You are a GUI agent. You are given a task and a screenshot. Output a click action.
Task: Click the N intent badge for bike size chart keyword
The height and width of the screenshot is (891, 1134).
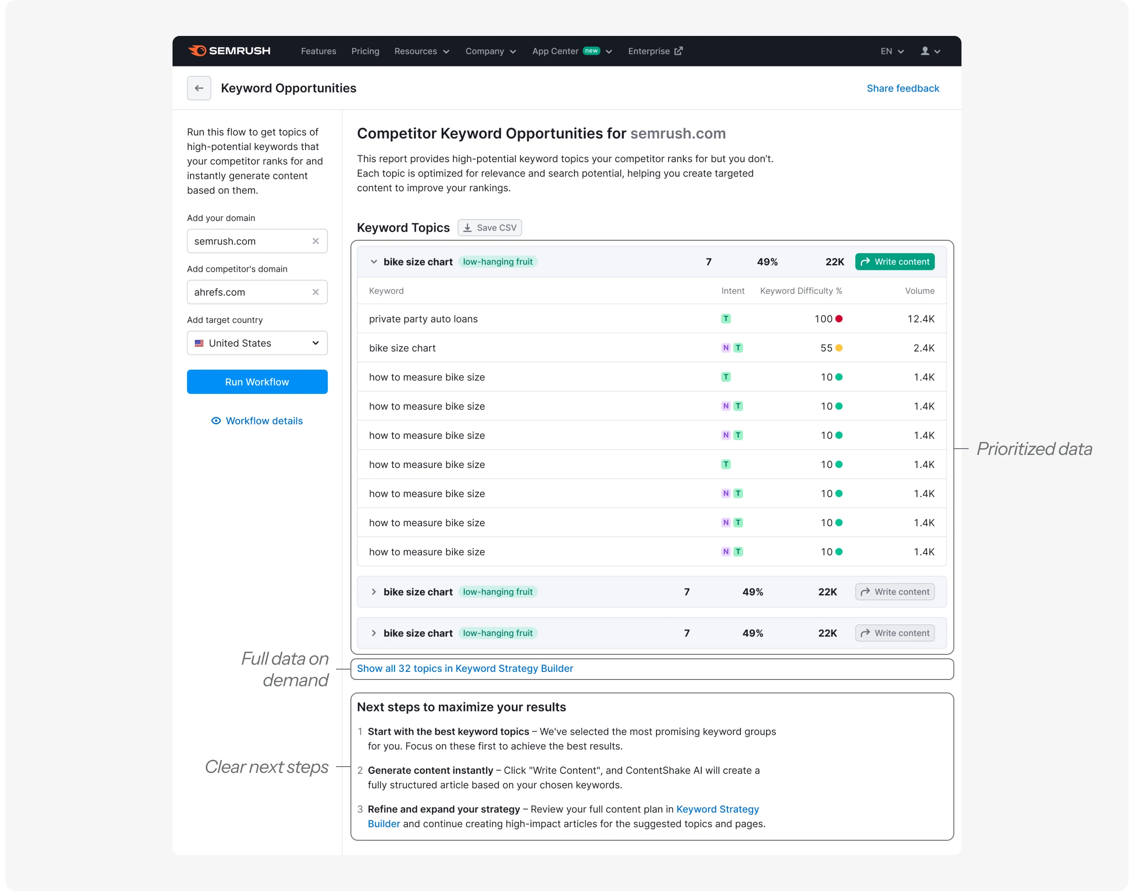click(726, 348)
